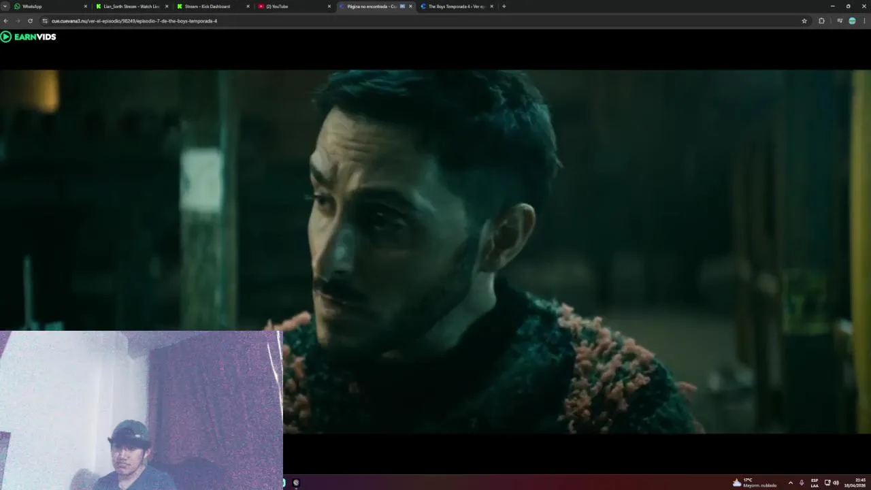Show hidden system tray icons
Viewport: 871px width, 490px height.
tap(791, 483)
